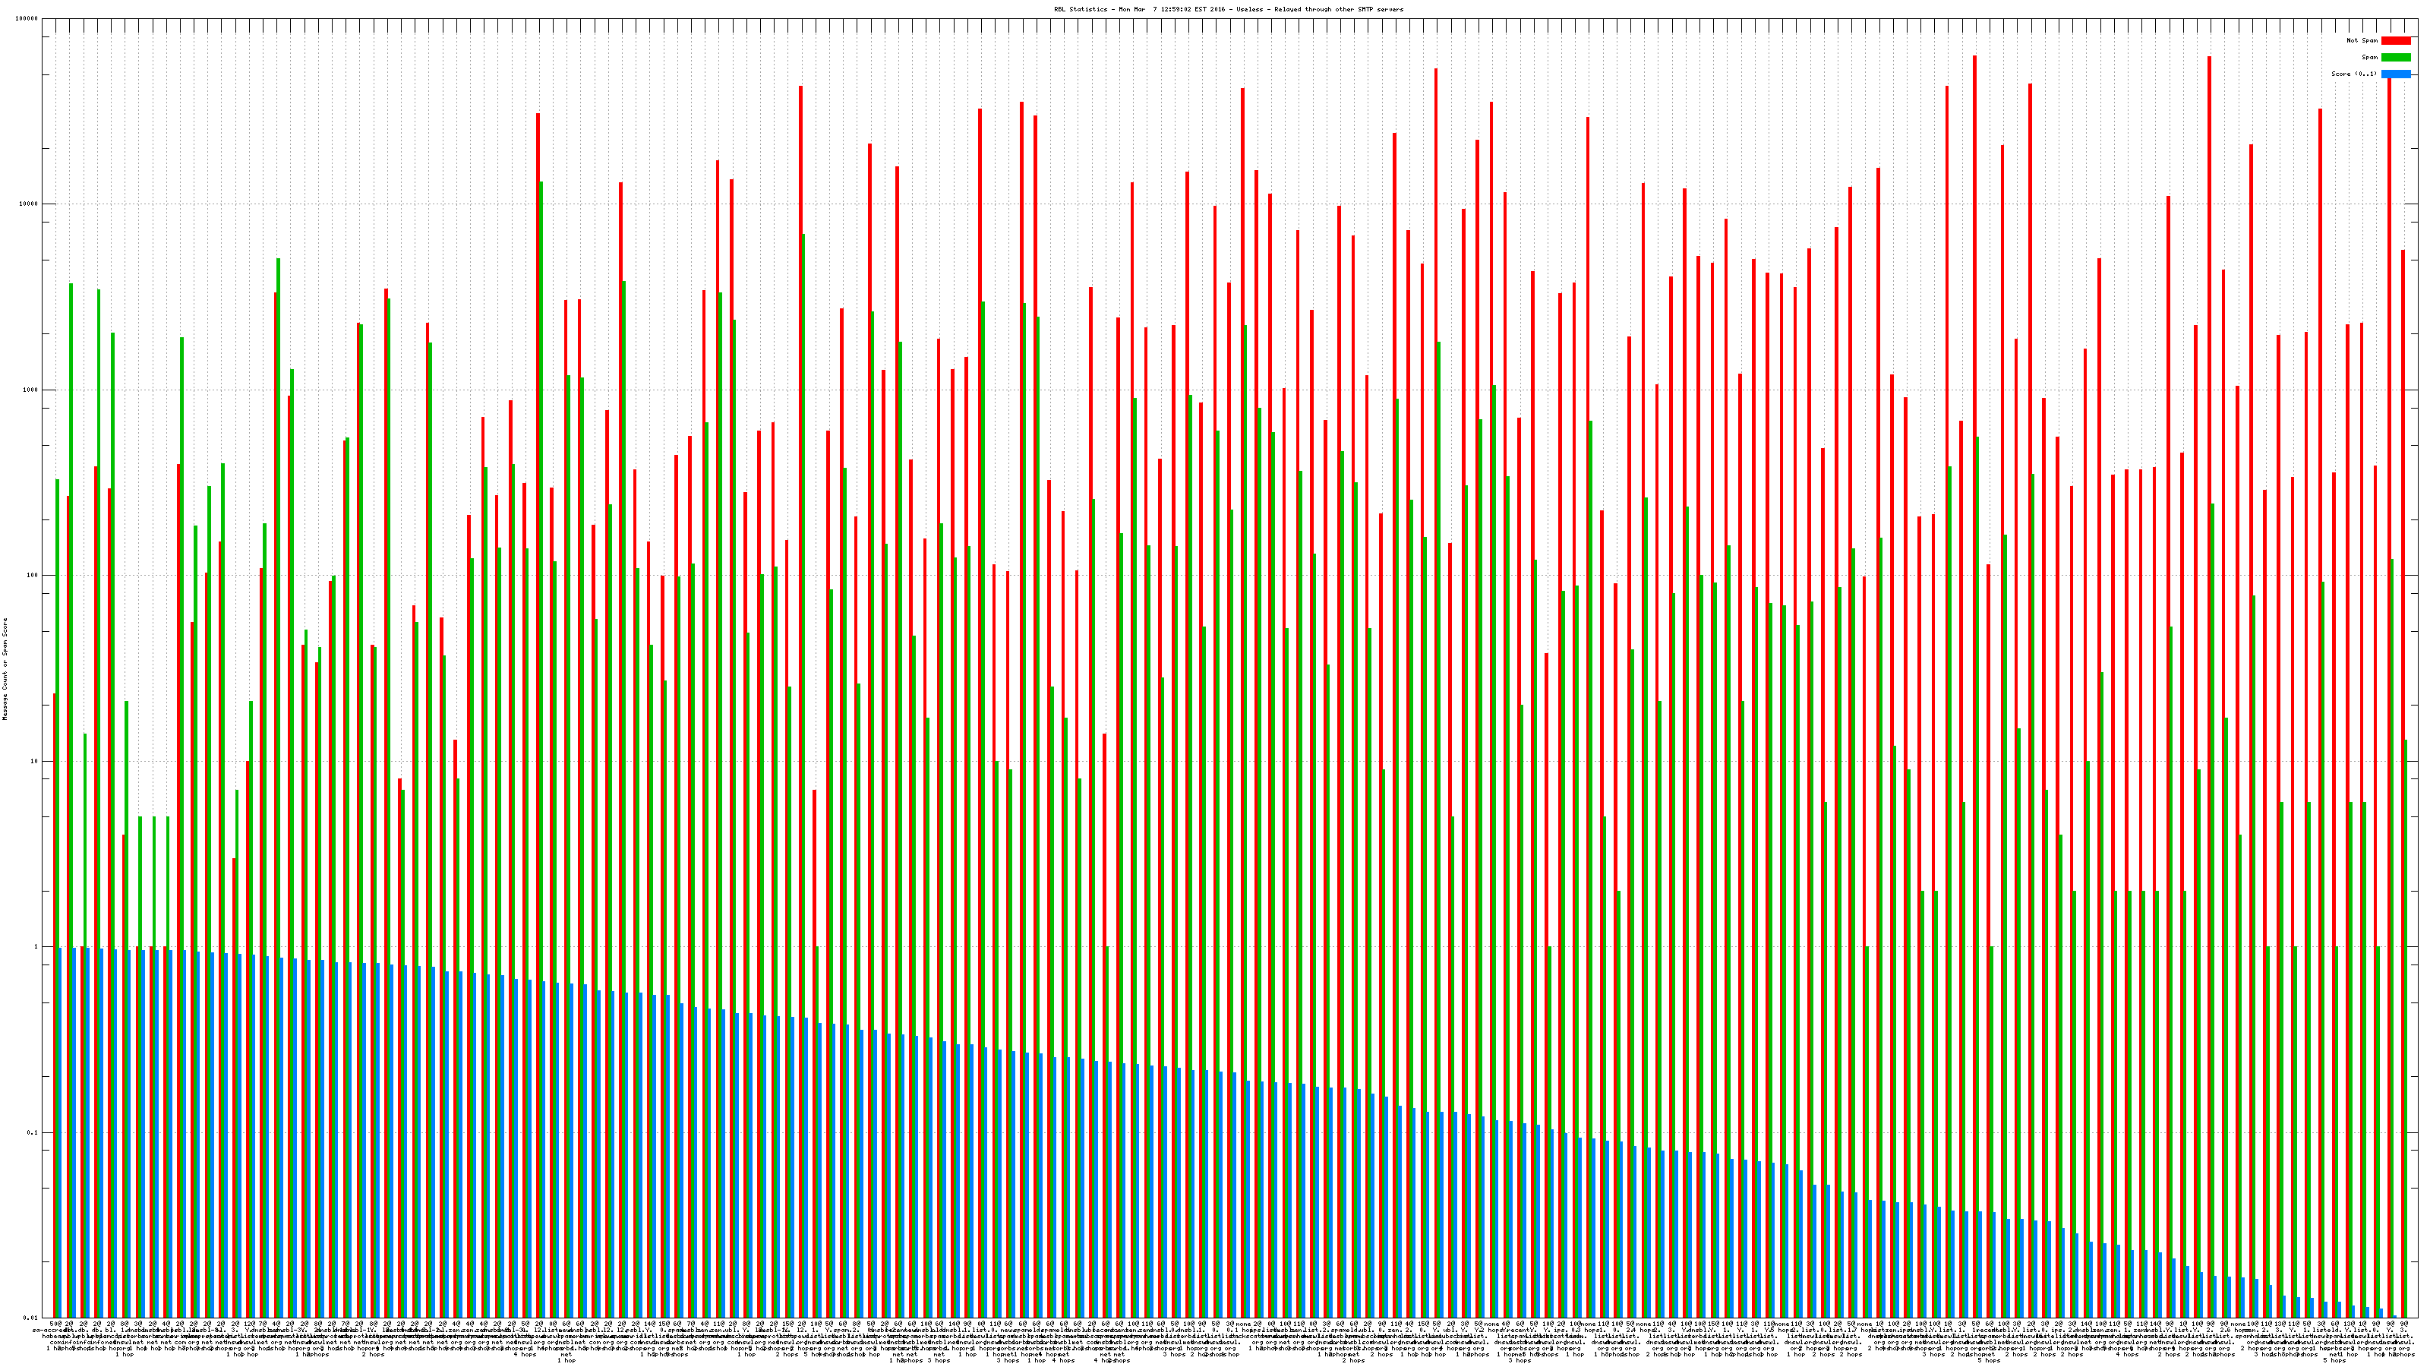Screen dimensions: 2430x1367
Task: Click the RBL Statistics chart title
Action: coord(1228,9)
